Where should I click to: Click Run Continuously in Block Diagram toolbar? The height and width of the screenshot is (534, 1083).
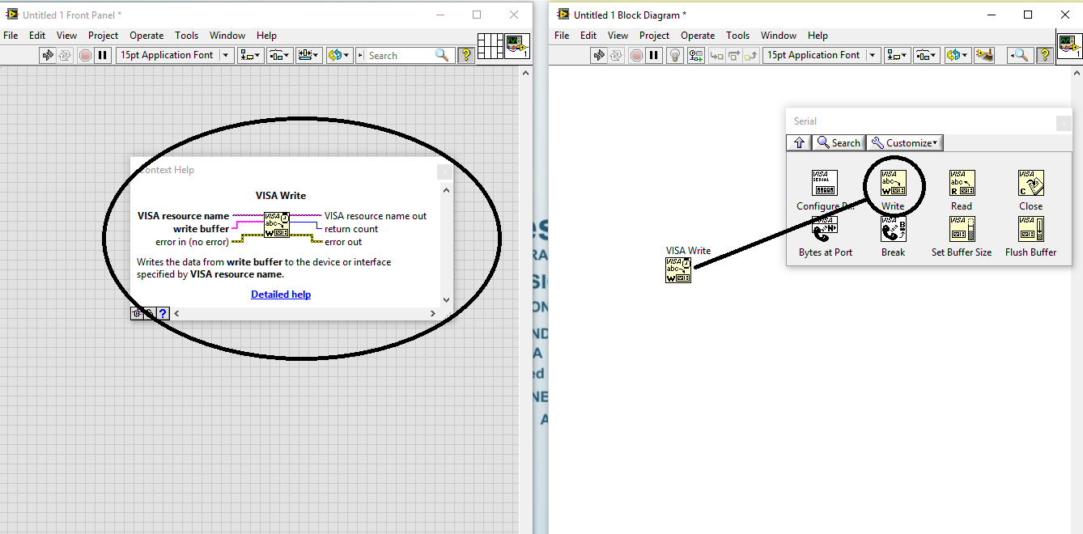pyautogui.click(x=617, y=55)
